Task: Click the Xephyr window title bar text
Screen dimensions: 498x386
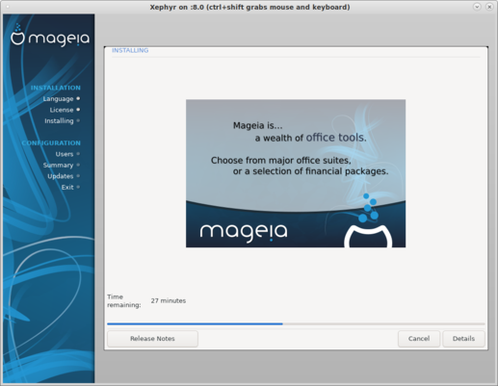Action: 249,7
